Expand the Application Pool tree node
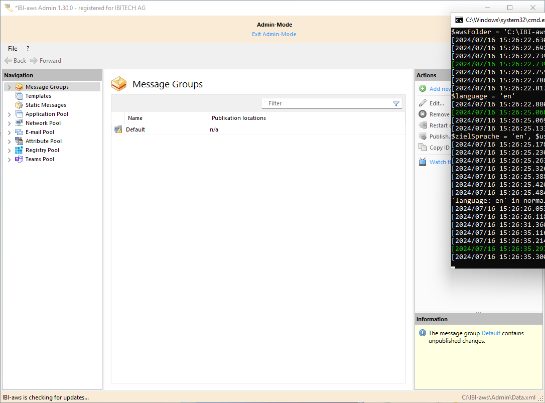 [9, 114]
